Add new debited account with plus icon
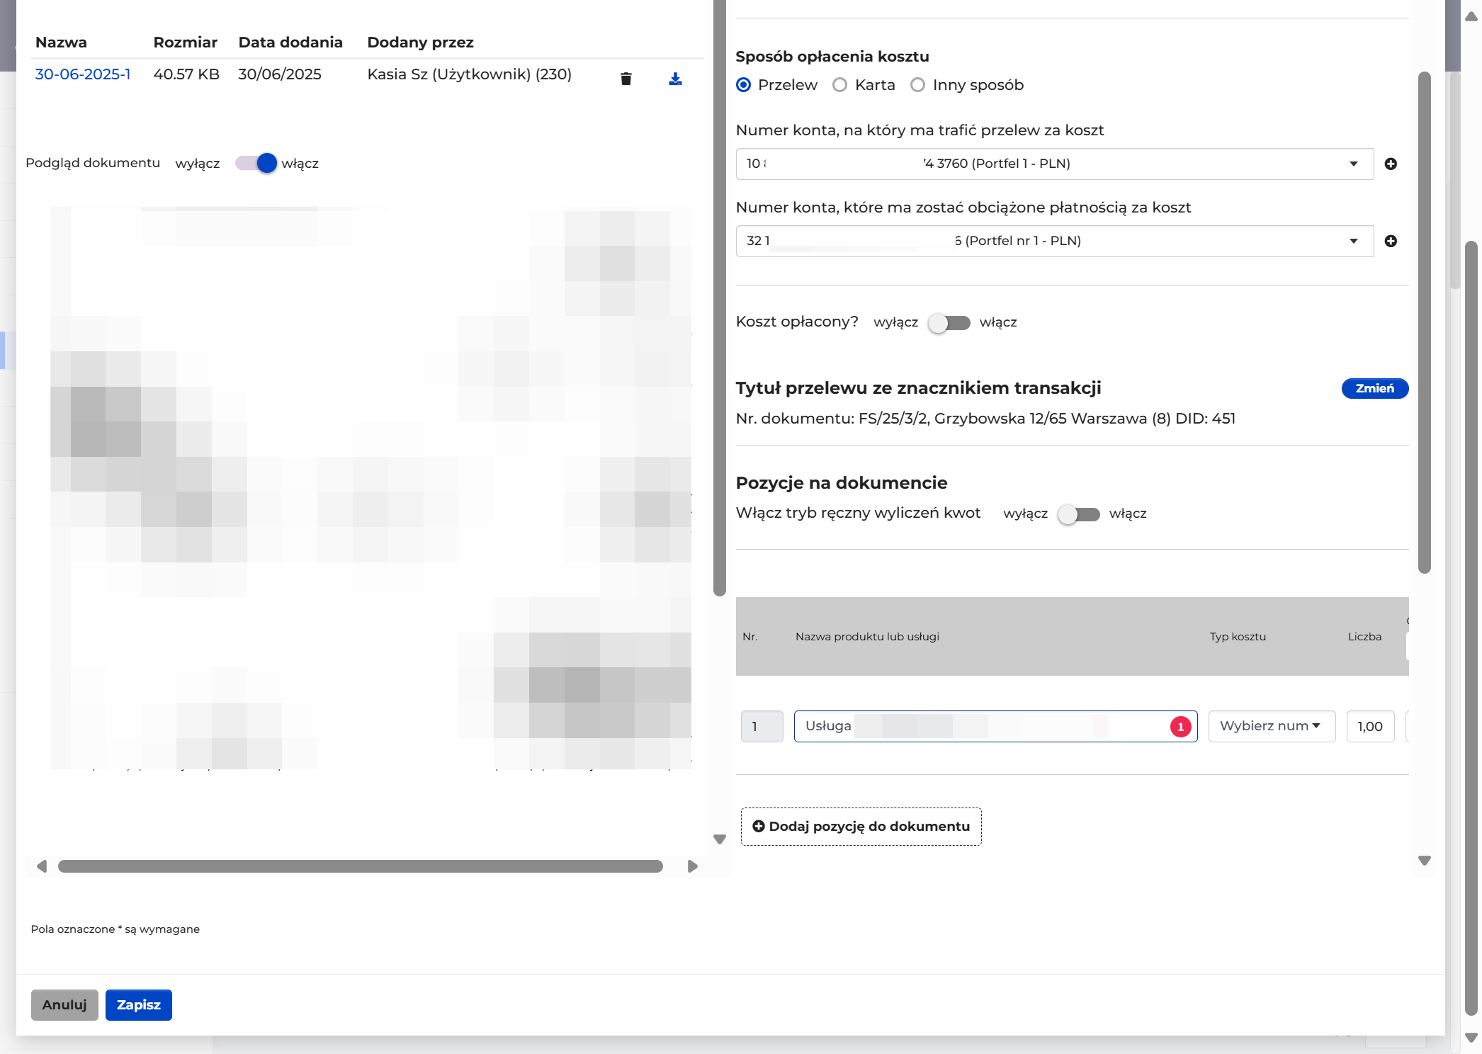Screen dimensions: 1482x1054 [1391, 241]
